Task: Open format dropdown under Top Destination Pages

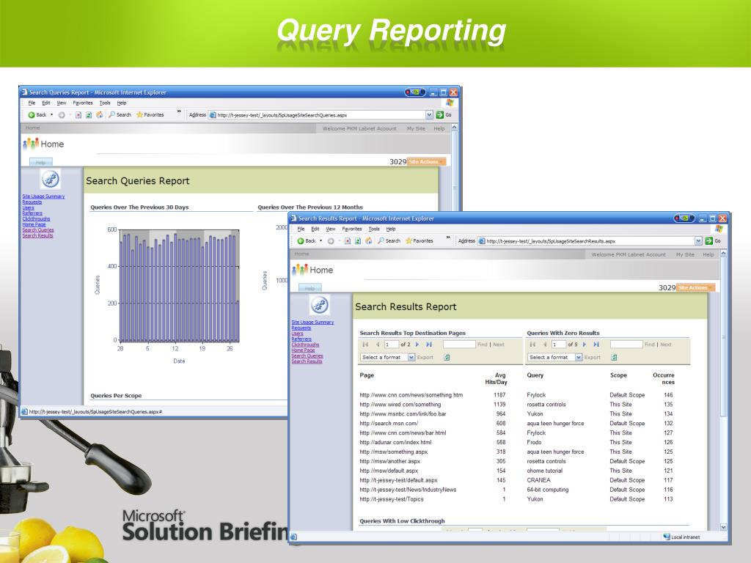Action: tap(411, 357)
